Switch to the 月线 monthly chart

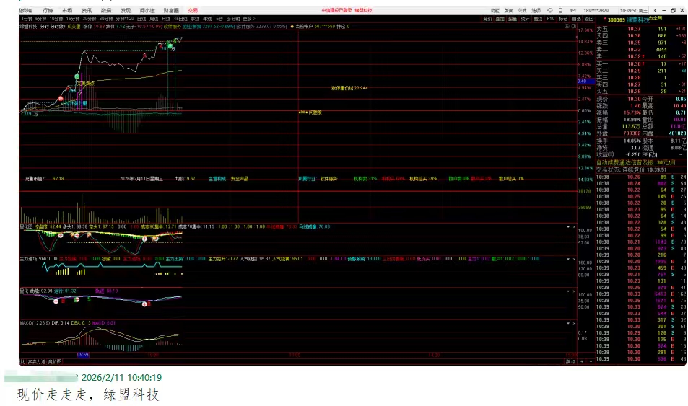coord(166,19)
